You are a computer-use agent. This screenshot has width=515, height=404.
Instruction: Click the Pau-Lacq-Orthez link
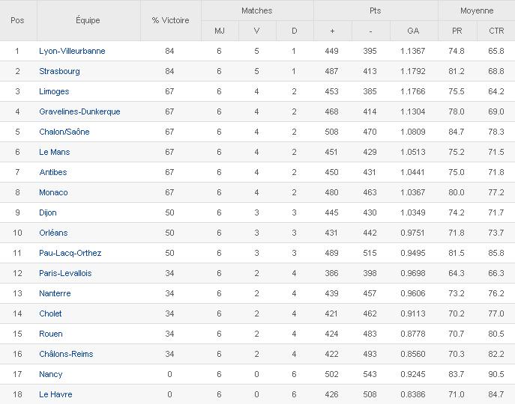[x=70, y=253]
